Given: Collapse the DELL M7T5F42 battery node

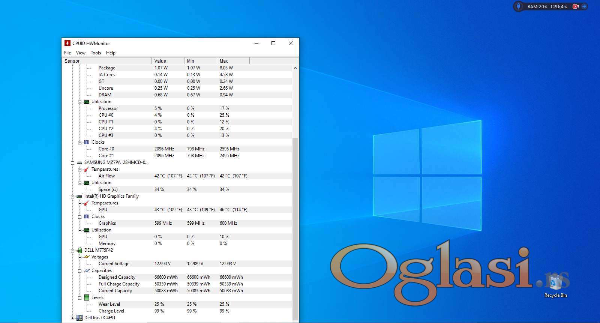Looking at the screenshot, I should click(x=72, y=251).
